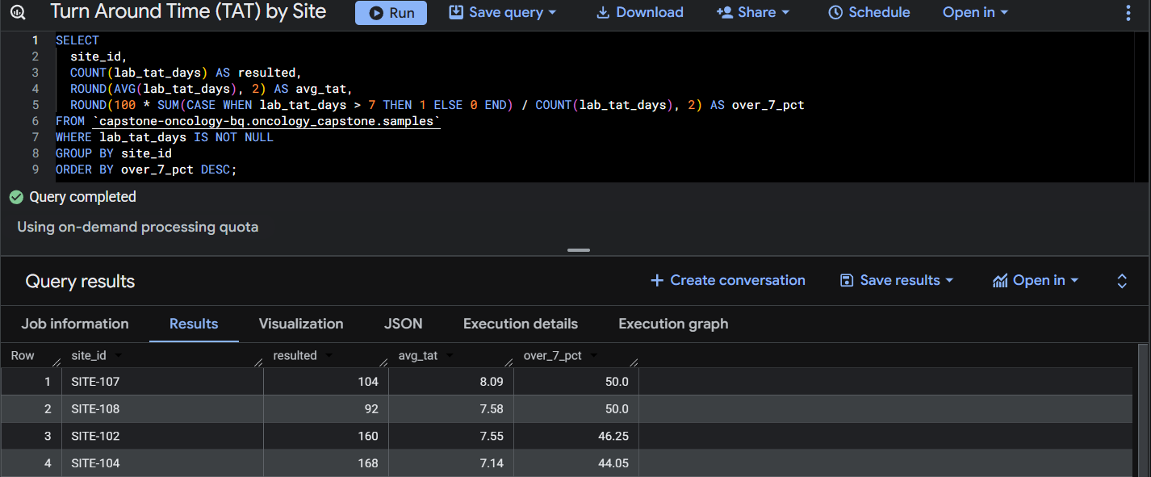Image resolution: width=1151 pixels, height=477 pixels.
Task: Open the three-dot more options menu
Action: tap(1128, 13)
